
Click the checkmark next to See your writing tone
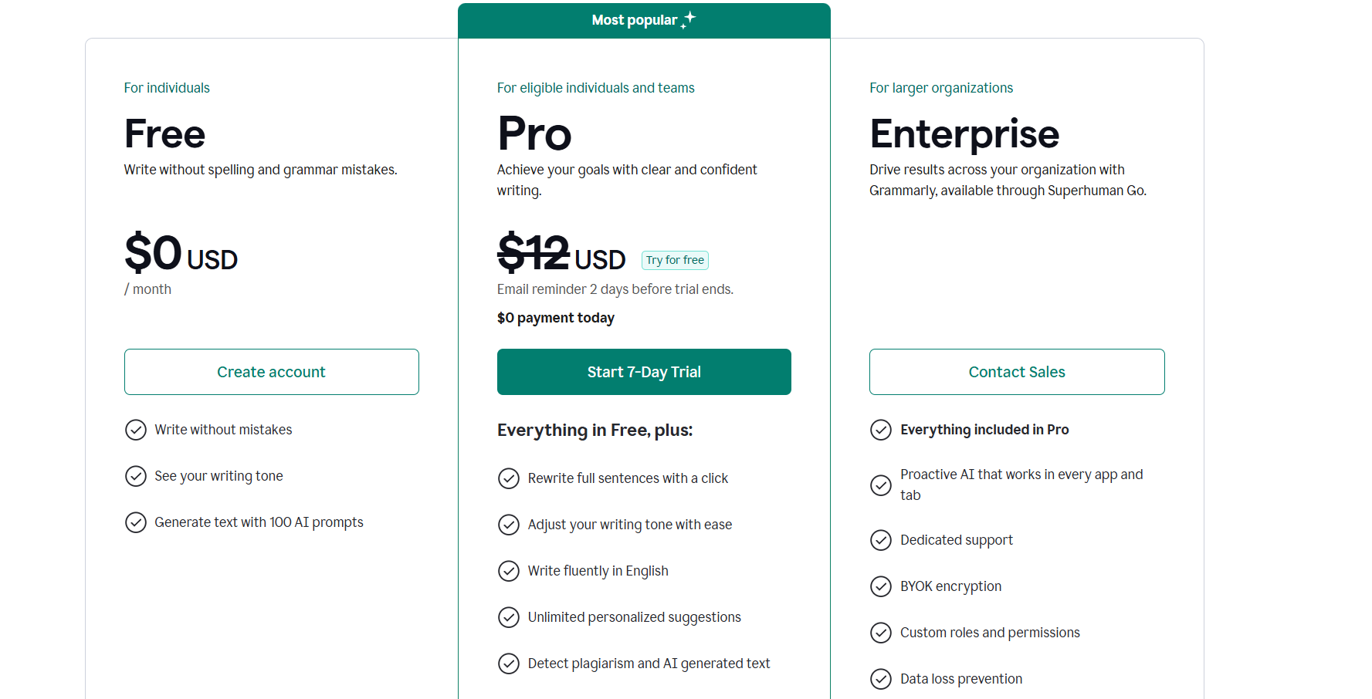tap(136, 476)
